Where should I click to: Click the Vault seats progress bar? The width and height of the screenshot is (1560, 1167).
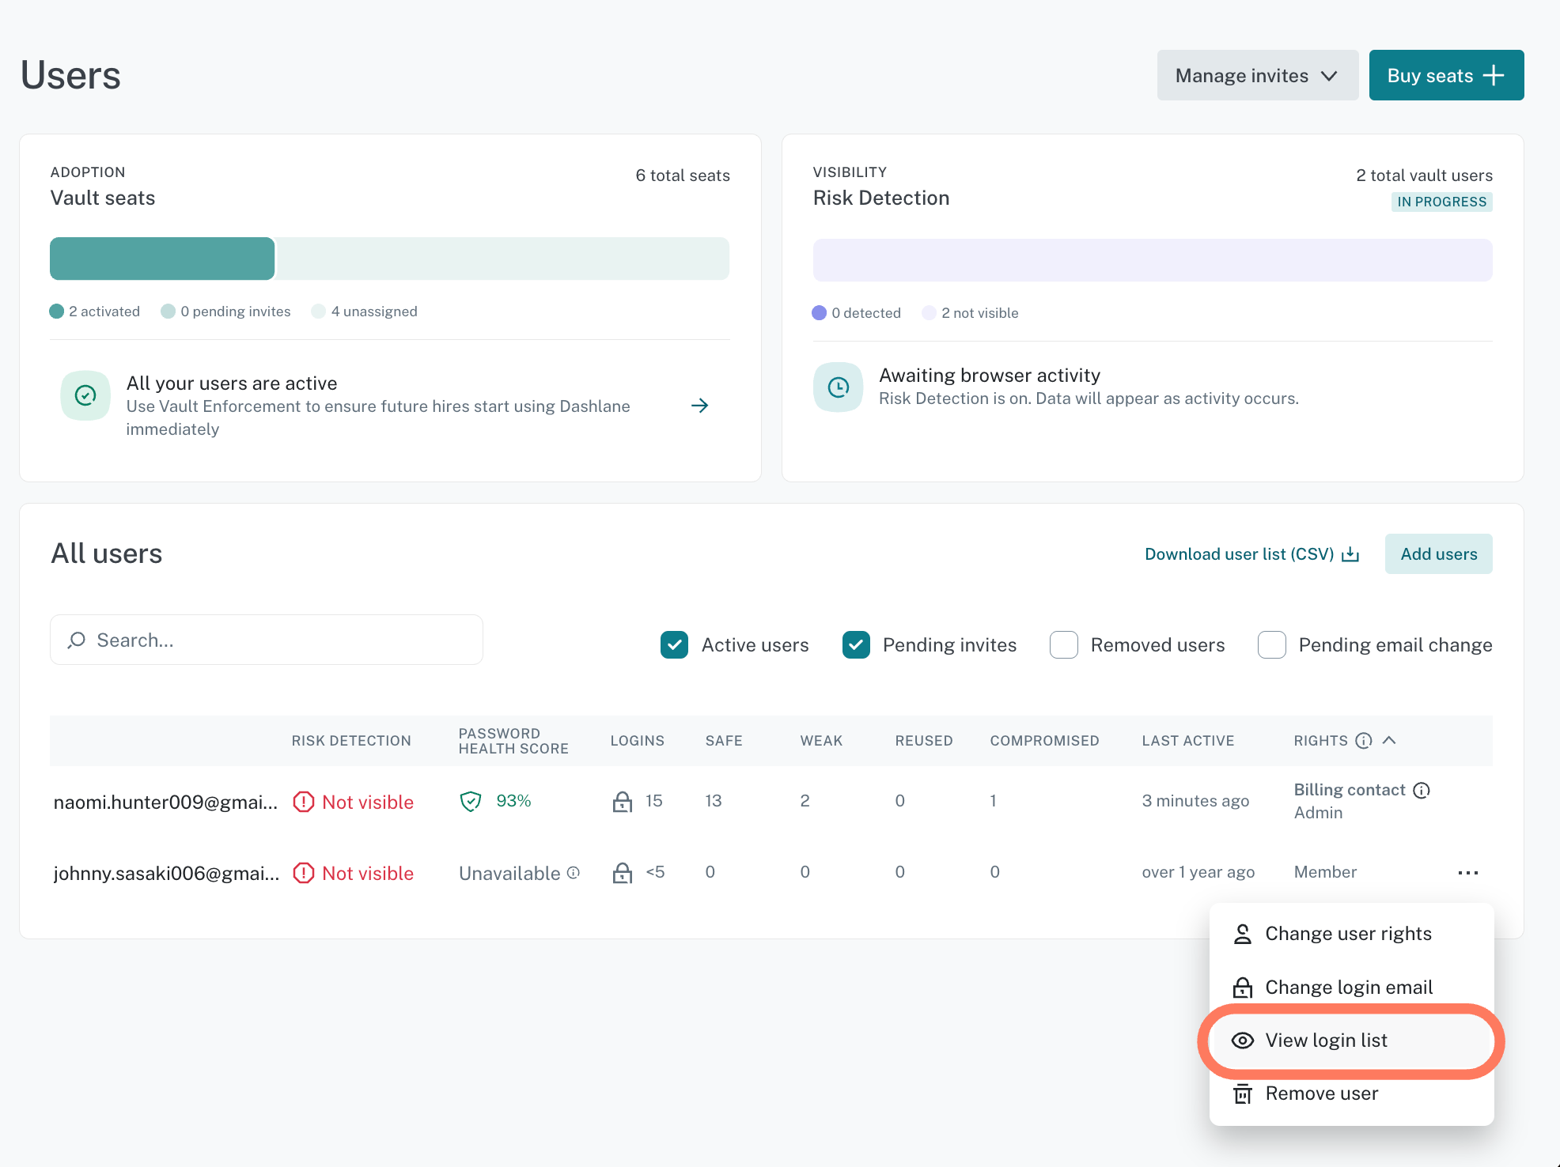click(x=389, y=259)
